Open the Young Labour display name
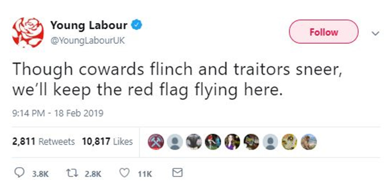The image size is (392, 193). [88, 25]
